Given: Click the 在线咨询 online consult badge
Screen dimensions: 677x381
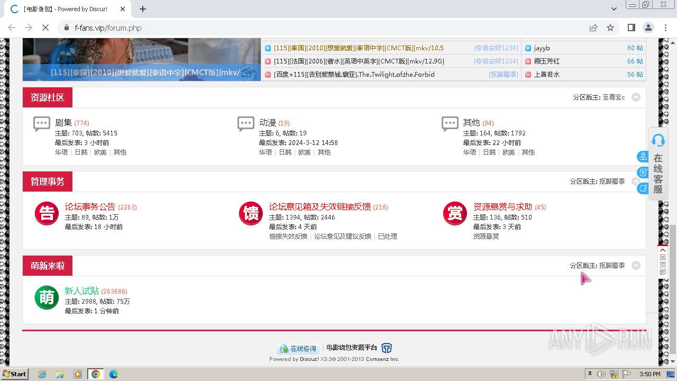Looking at the screenshot, I should tap(298, 348).
